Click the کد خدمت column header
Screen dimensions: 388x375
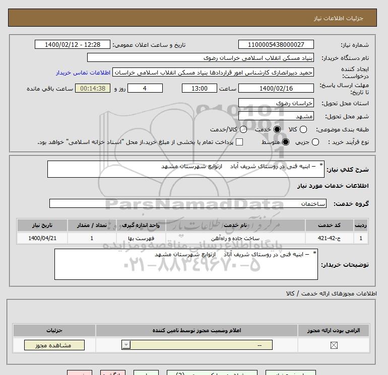pyautogui.click(x=330, y=225)
